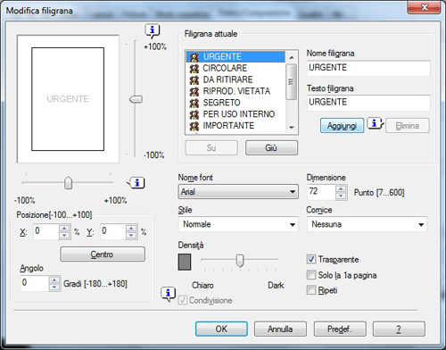Click the info balloon between Aggiungi and Elimina
446x350 pixels.
coord(376,123)
